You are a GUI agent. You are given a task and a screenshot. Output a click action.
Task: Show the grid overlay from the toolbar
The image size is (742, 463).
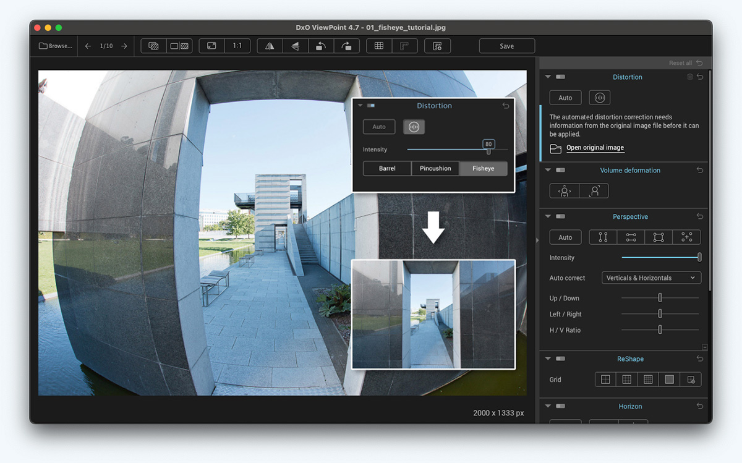(379, 46)
